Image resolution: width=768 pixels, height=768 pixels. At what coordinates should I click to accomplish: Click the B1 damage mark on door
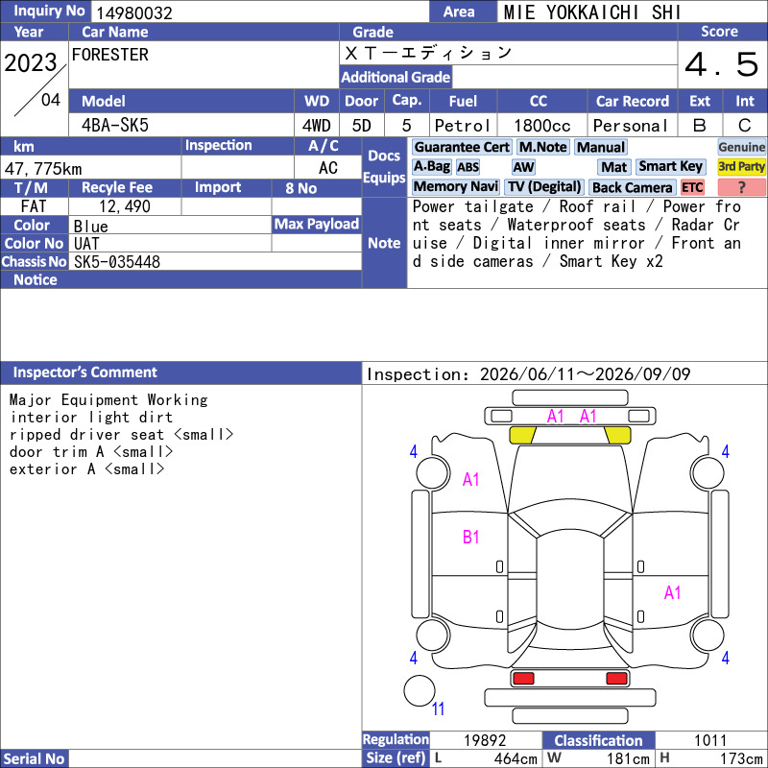click(470, 537)
